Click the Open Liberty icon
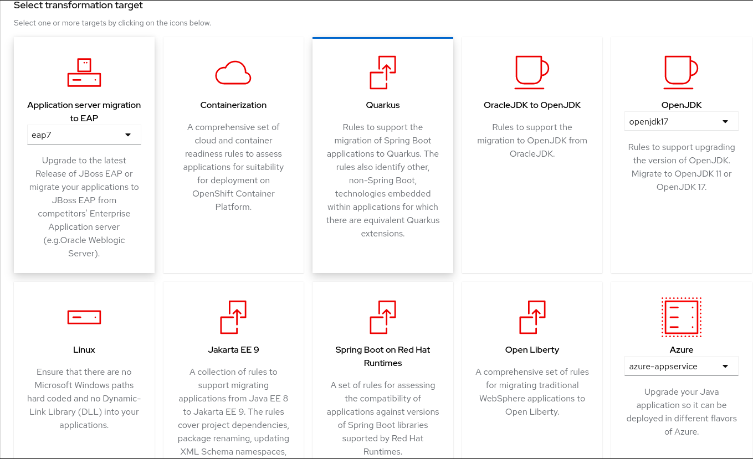753x459 pixels. (x=532, y=317)
